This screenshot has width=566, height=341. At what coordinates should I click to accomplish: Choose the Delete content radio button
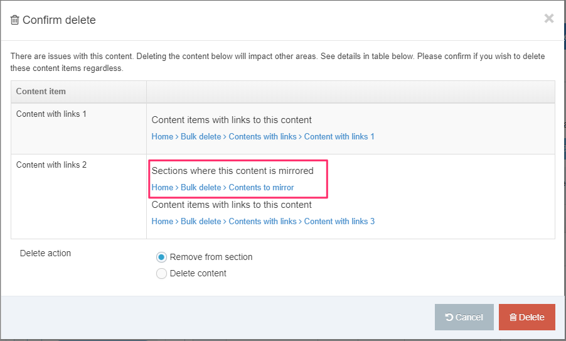click(x=162, y=273)
